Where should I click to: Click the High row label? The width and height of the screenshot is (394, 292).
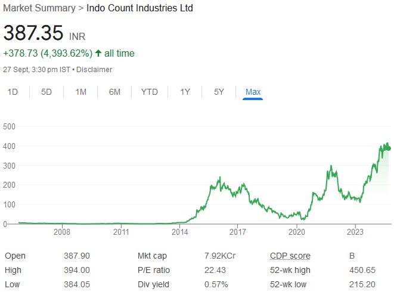click(13, 271)
